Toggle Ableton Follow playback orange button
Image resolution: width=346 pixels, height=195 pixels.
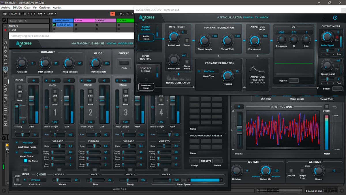click(x=113, y=14)
